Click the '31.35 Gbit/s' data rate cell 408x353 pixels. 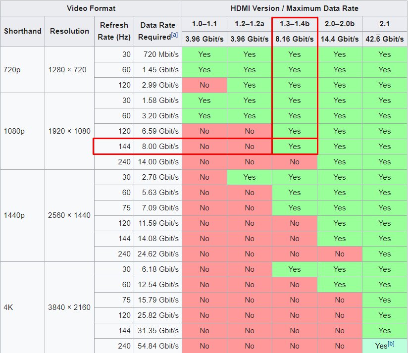(x=158, y=331)
